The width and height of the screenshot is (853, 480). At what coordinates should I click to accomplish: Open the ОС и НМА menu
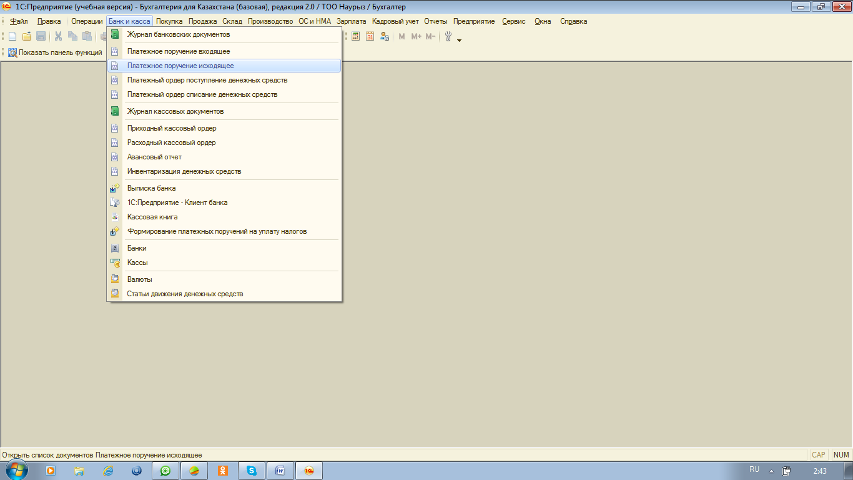[315, 21]
